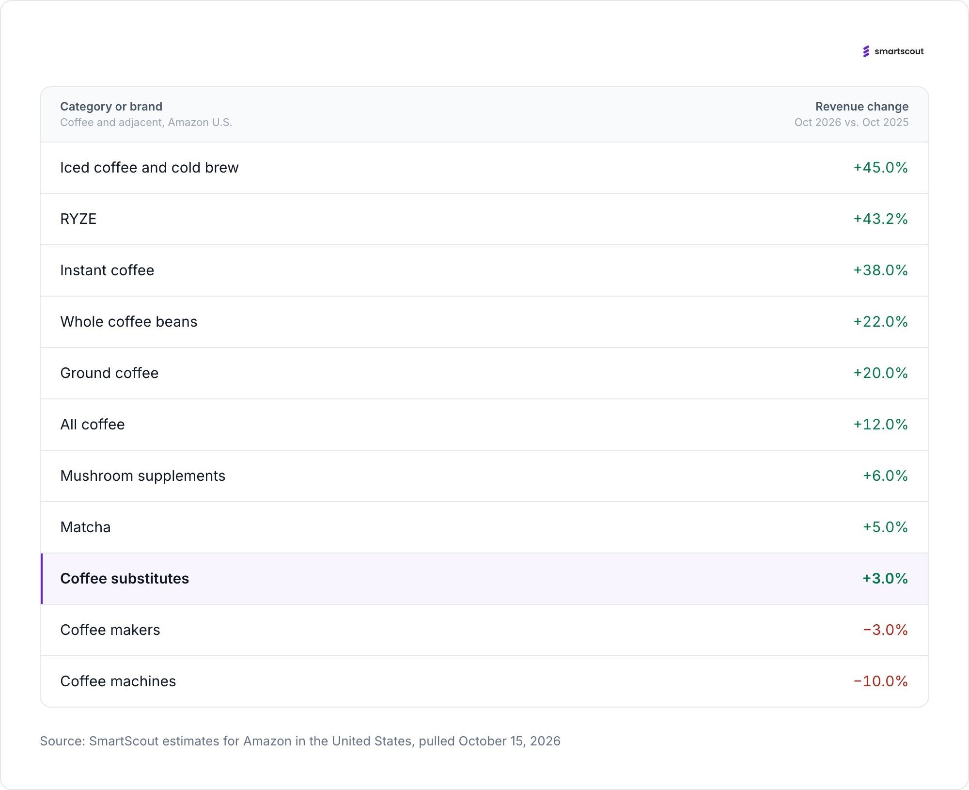Click the bold +3.0% revenue value

[x=885, y=579]
